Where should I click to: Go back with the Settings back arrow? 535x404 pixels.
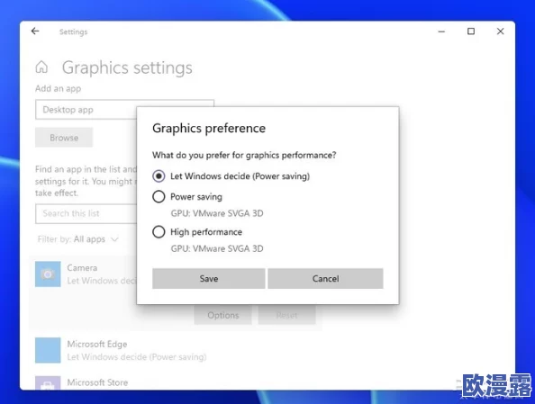tap(35, 31)
